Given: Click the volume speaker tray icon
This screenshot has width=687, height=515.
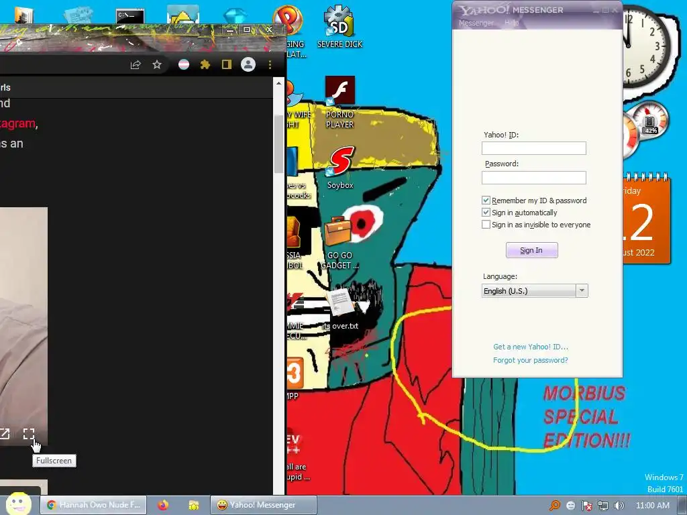Looking at the screenshot, I should pos(619,506).
